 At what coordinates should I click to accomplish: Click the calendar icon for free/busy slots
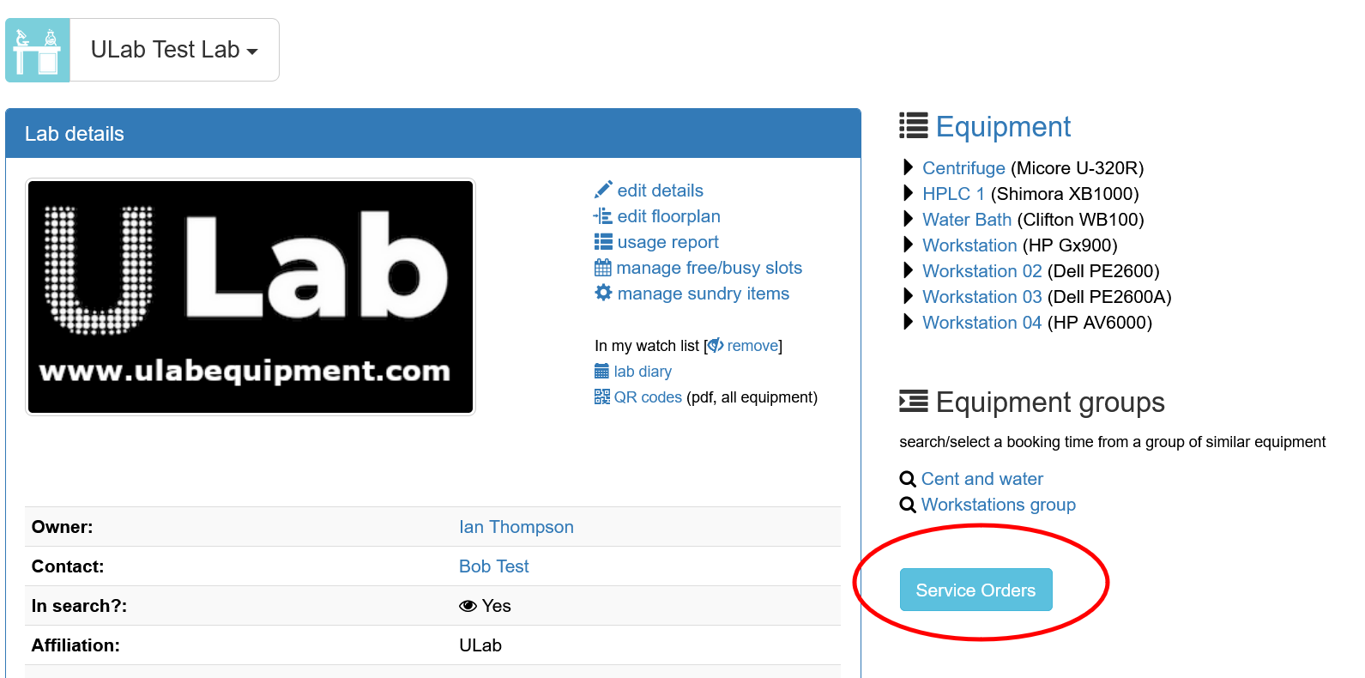tap(603, 268)
